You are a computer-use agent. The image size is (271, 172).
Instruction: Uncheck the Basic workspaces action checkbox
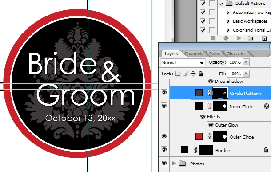pyautogui.click(x=203, y=21)
